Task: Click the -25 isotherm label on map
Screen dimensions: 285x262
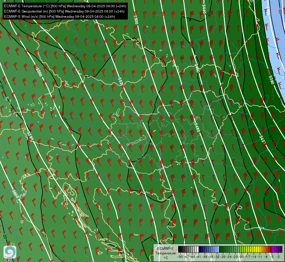Action: [64, 119]
